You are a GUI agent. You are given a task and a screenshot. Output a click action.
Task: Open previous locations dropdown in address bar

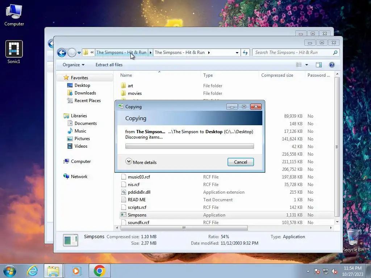pos(237,52)
